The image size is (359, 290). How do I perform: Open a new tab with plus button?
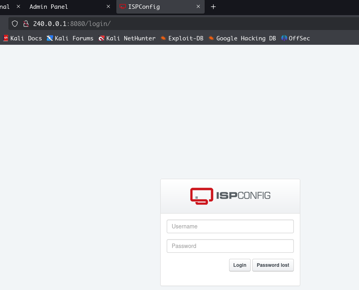click(x=213, y=7)
